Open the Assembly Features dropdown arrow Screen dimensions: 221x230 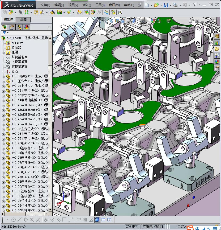pos(64,13)
